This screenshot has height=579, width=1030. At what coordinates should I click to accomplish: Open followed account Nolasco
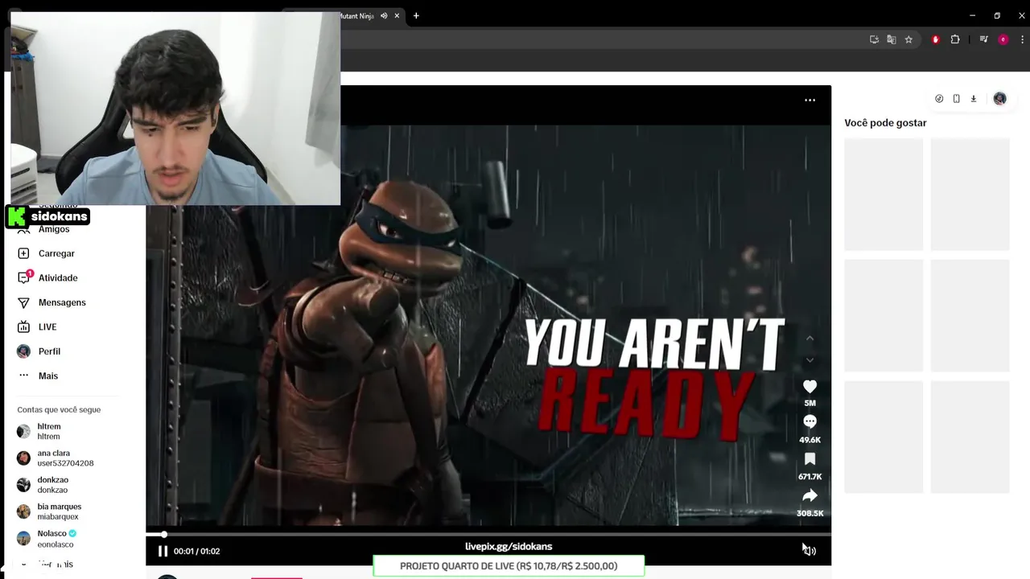tap(56, 539)
